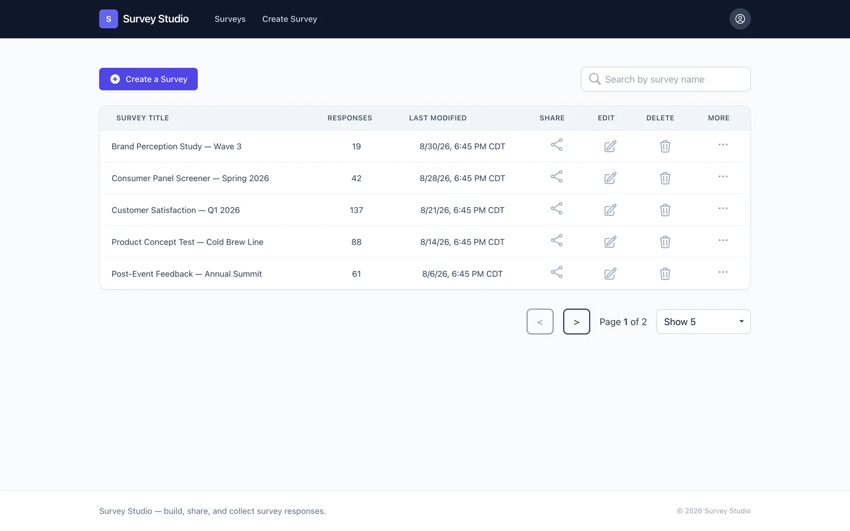Select the Product Concept Test — Cold Brew Line title
This screenshot has height=531, width=850.
pyautogui.click(x=188, y=242)
